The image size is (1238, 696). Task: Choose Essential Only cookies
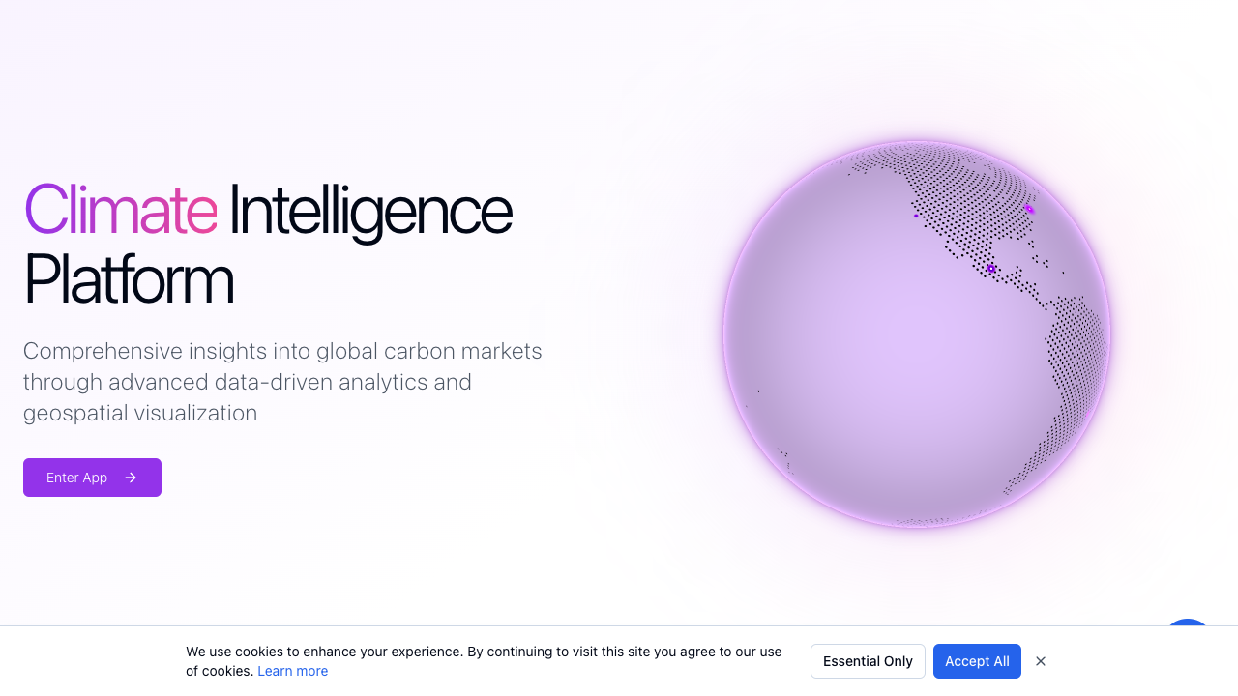pos(868,661)
